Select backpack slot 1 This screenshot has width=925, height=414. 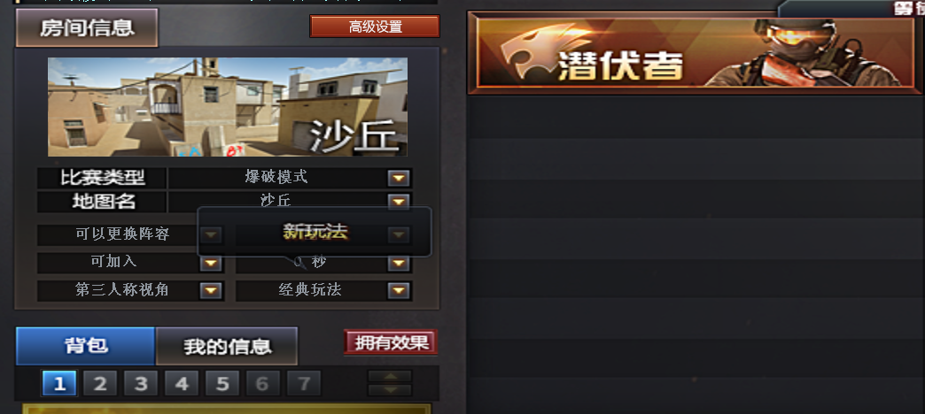59,384
